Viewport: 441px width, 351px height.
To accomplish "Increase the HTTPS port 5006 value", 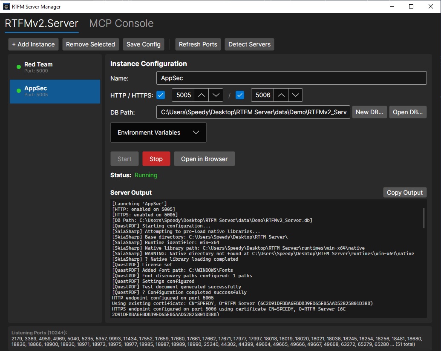I will (x=281, y=95).
